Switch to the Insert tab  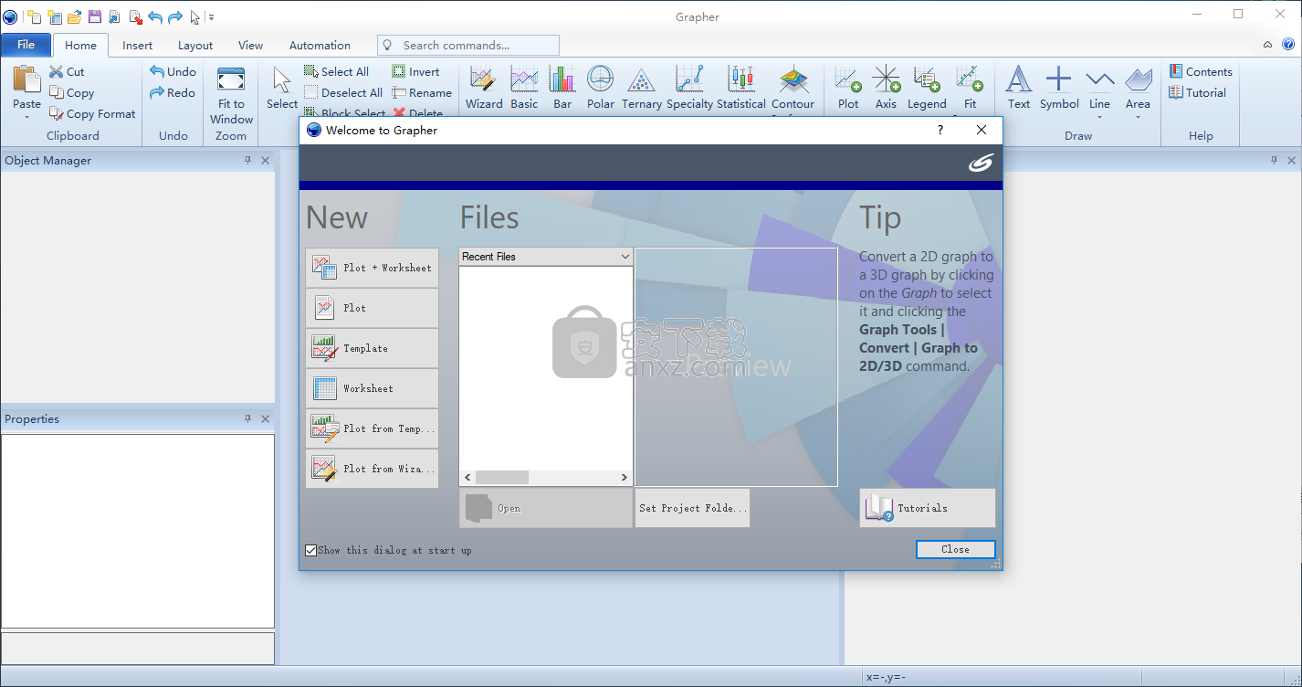click(x=138, y=45)
